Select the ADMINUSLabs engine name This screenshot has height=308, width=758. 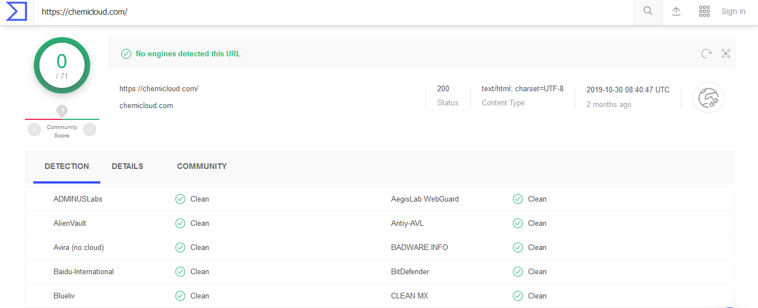pyautogui.click(x=78, y=199)
